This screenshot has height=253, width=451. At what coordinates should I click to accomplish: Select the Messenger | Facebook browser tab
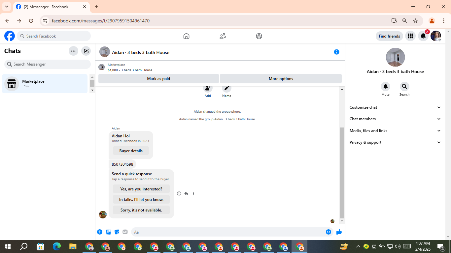click(51, 7)
